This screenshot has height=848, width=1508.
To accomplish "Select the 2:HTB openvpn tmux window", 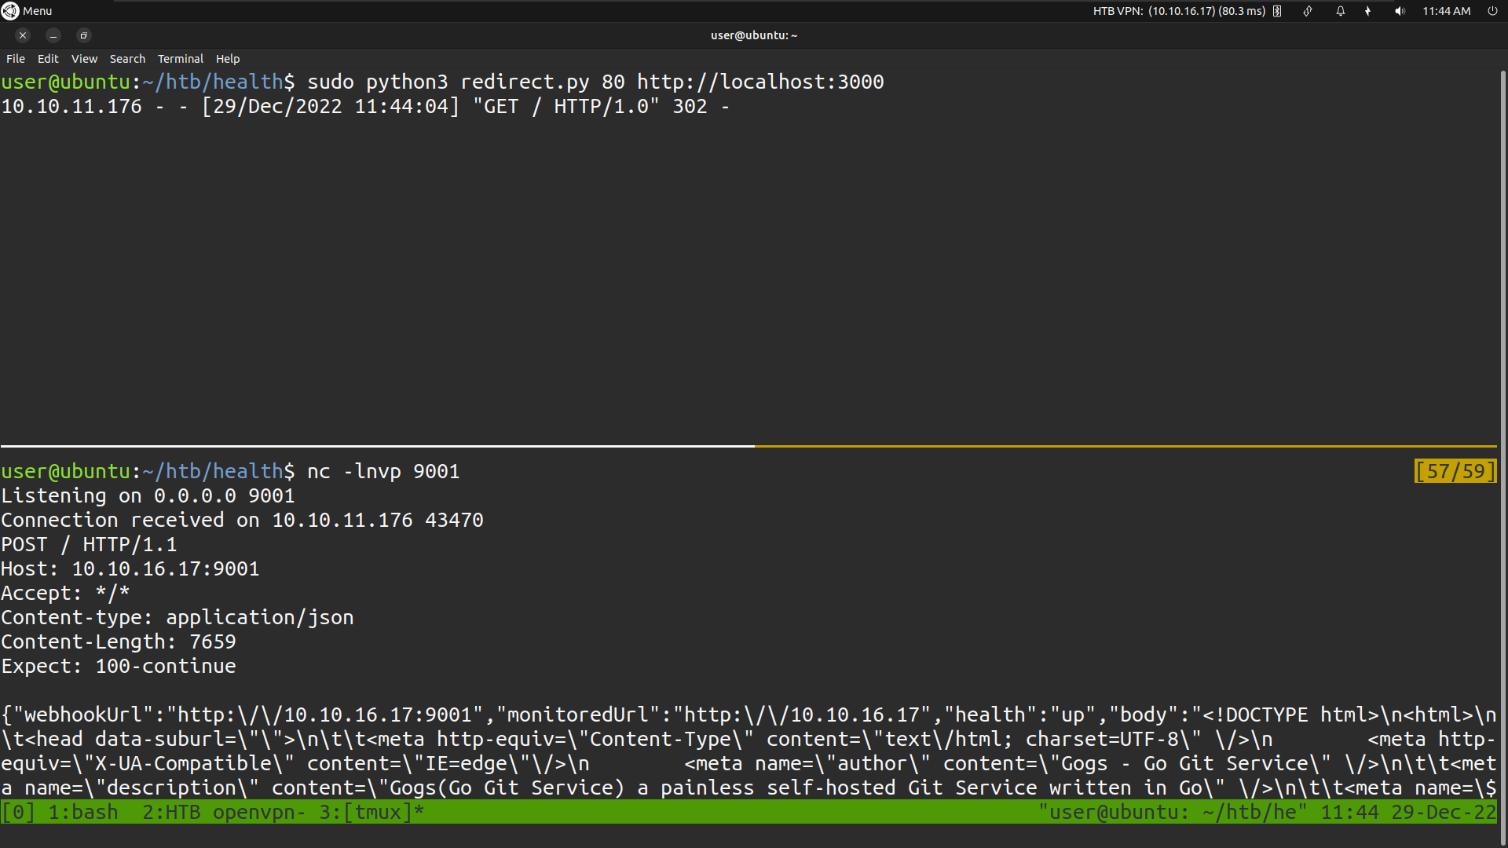I will 223,812.
